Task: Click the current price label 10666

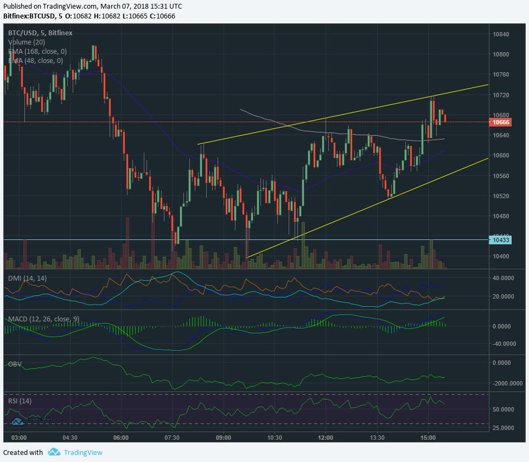Action: pyautogui.click(x=500, y=122)
